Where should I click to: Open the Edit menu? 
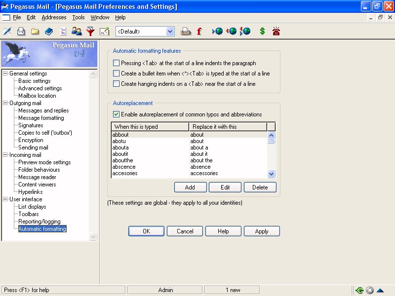tap(31, 17)
